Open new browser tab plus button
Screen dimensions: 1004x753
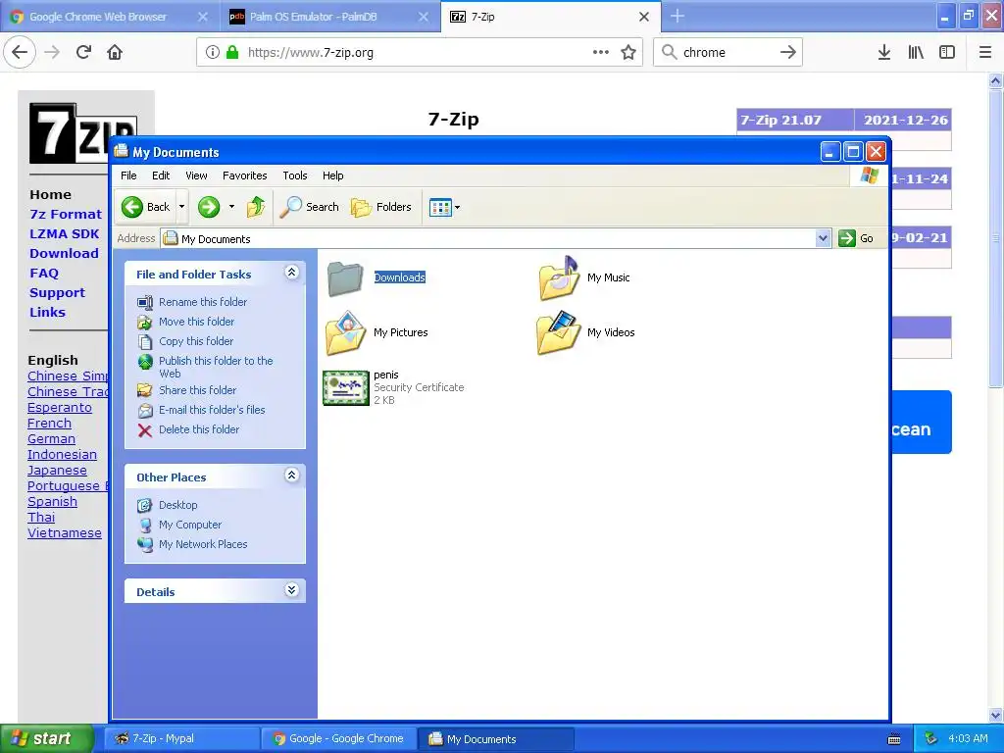pos(677,17)
